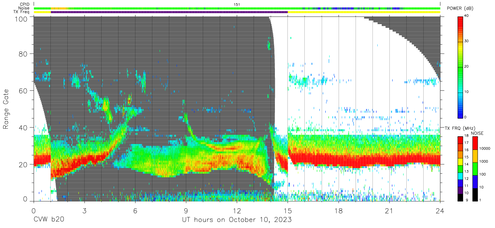
Task: Click the 12 tick on time axis
Action: pos(237,211)
